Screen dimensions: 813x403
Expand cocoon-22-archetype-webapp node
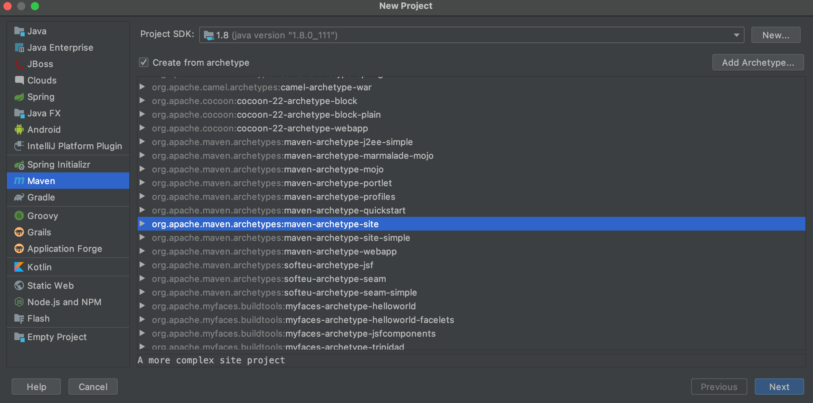pos(142,128)
